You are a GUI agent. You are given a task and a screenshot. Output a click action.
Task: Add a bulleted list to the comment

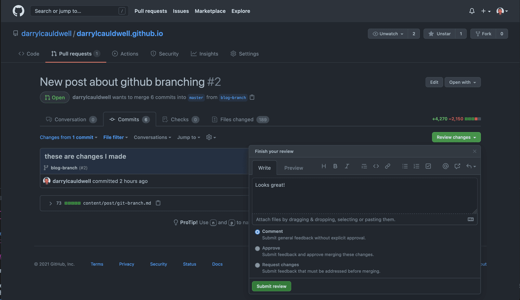405,166
